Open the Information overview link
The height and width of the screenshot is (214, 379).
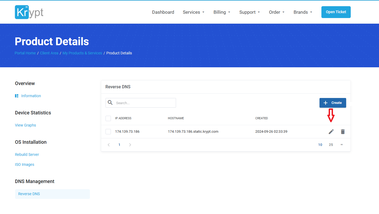31,96
